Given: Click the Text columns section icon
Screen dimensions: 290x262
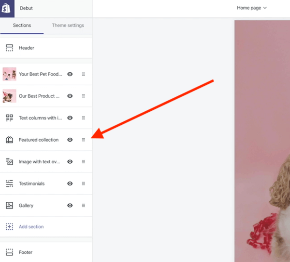Looking at the screenshot, I should tap(9, 118).
